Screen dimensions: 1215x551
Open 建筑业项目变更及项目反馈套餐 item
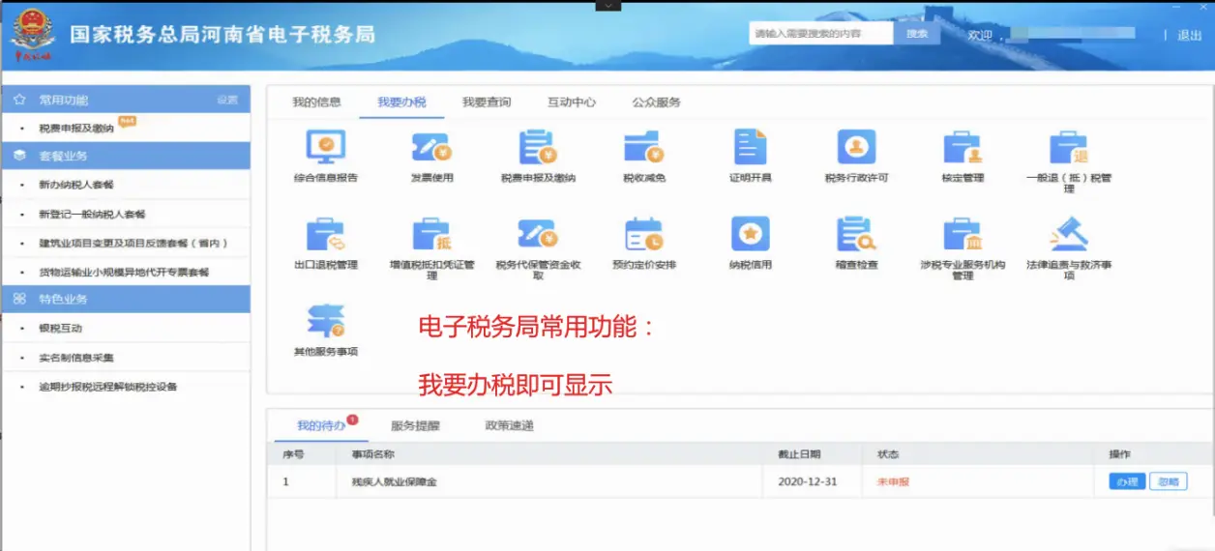[133, 243]
